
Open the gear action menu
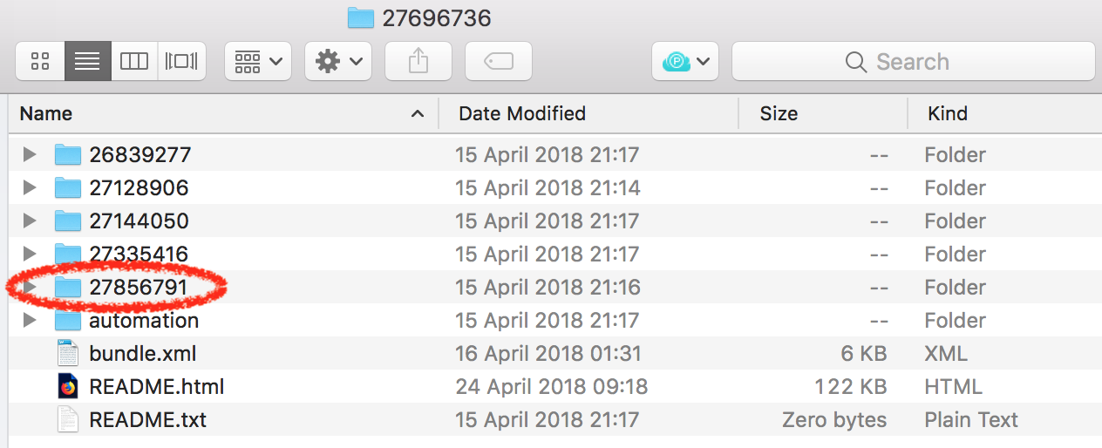pyautogui.click(x=338, y=61)
